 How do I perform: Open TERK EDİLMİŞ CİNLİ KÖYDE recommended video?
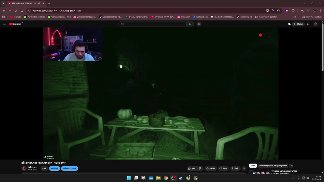(284, 172)
